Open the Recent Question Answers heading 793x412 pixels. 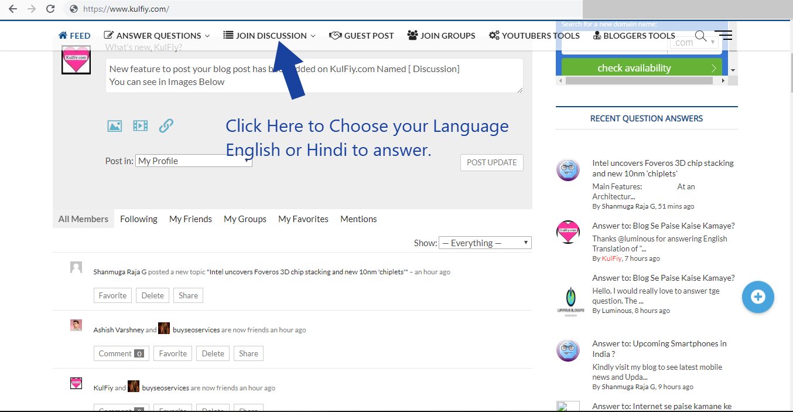coord(647,118)
